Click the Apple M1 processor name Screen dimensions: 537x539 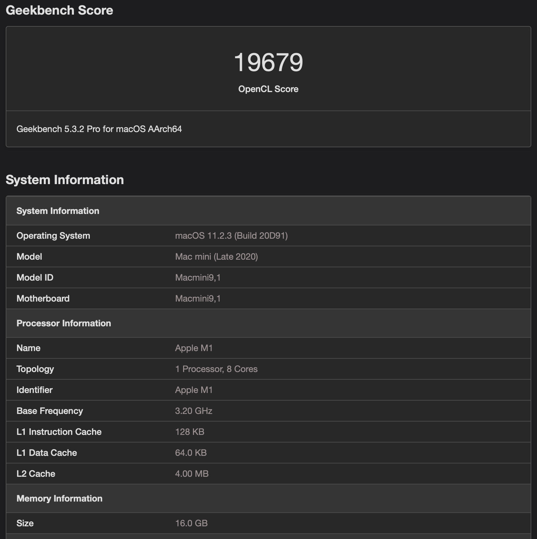click(194, 348)
